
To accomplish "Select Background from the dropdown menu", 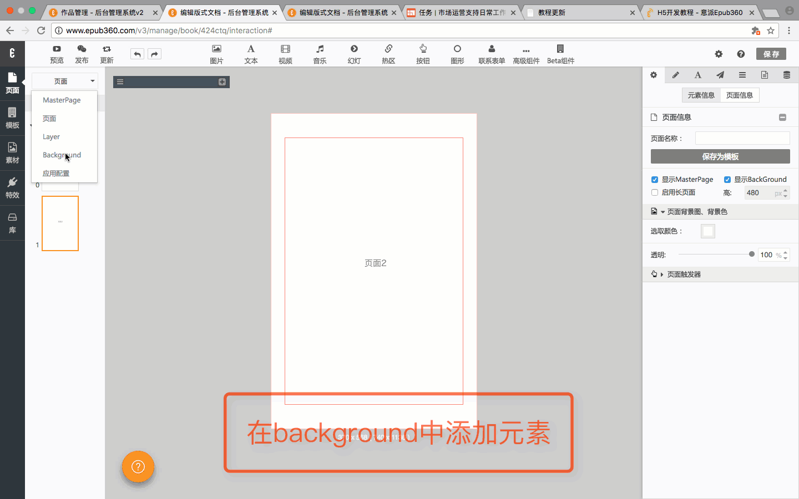I will (62, 155).
